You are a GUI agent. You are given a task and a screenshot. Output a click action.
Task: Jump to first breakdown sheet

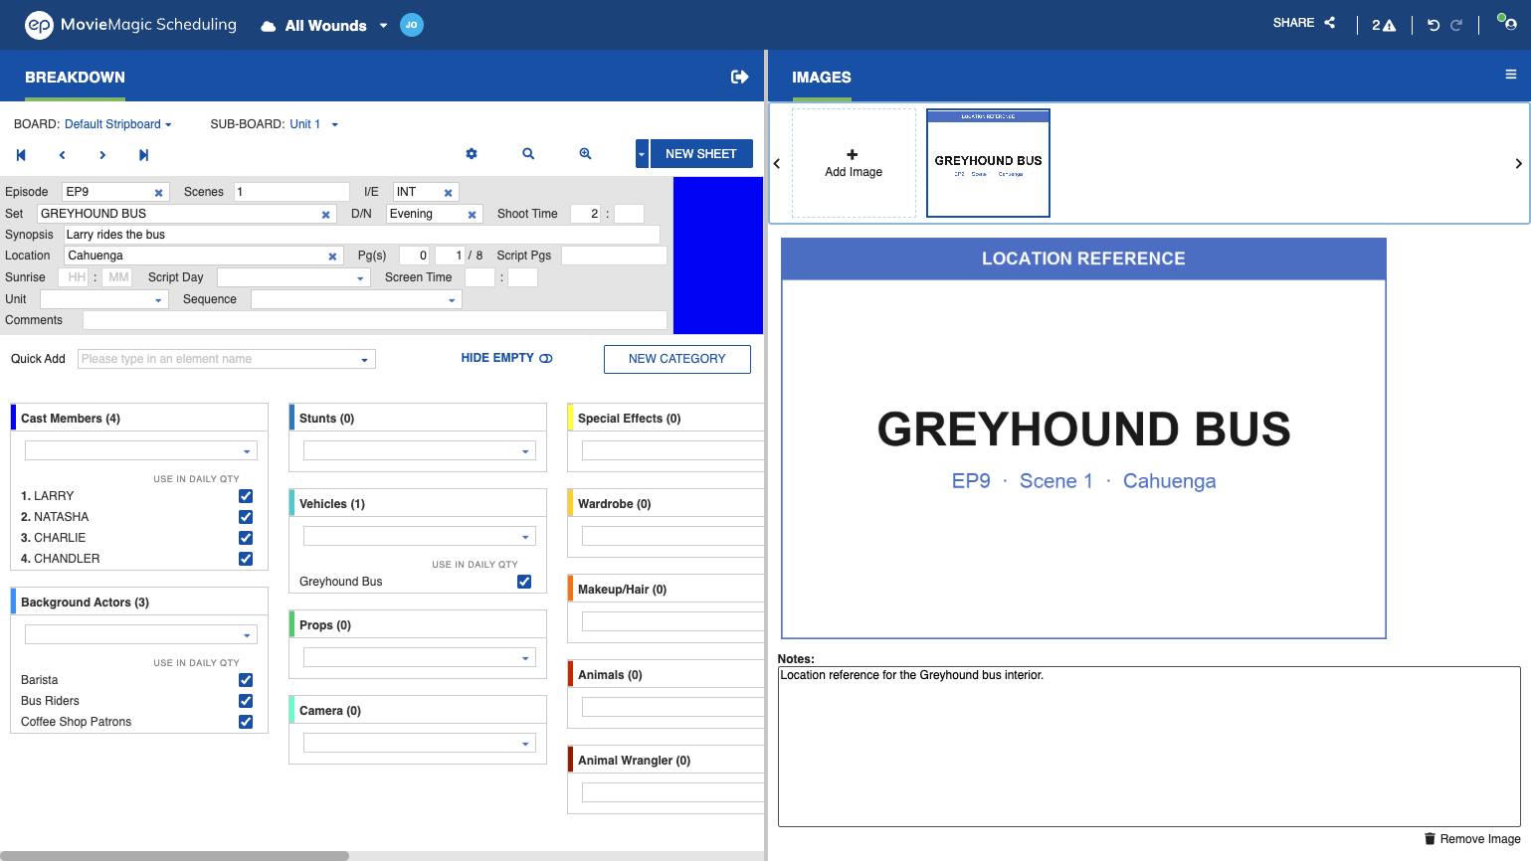[x=21, y=155]
